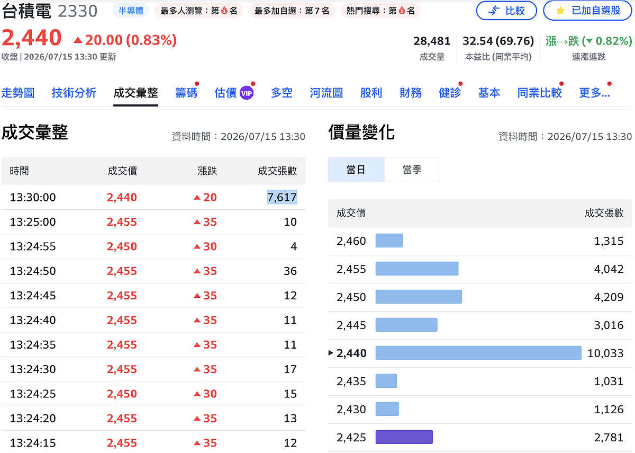Click the 2,455 price volume bar
635x453 pixels.
417,269
